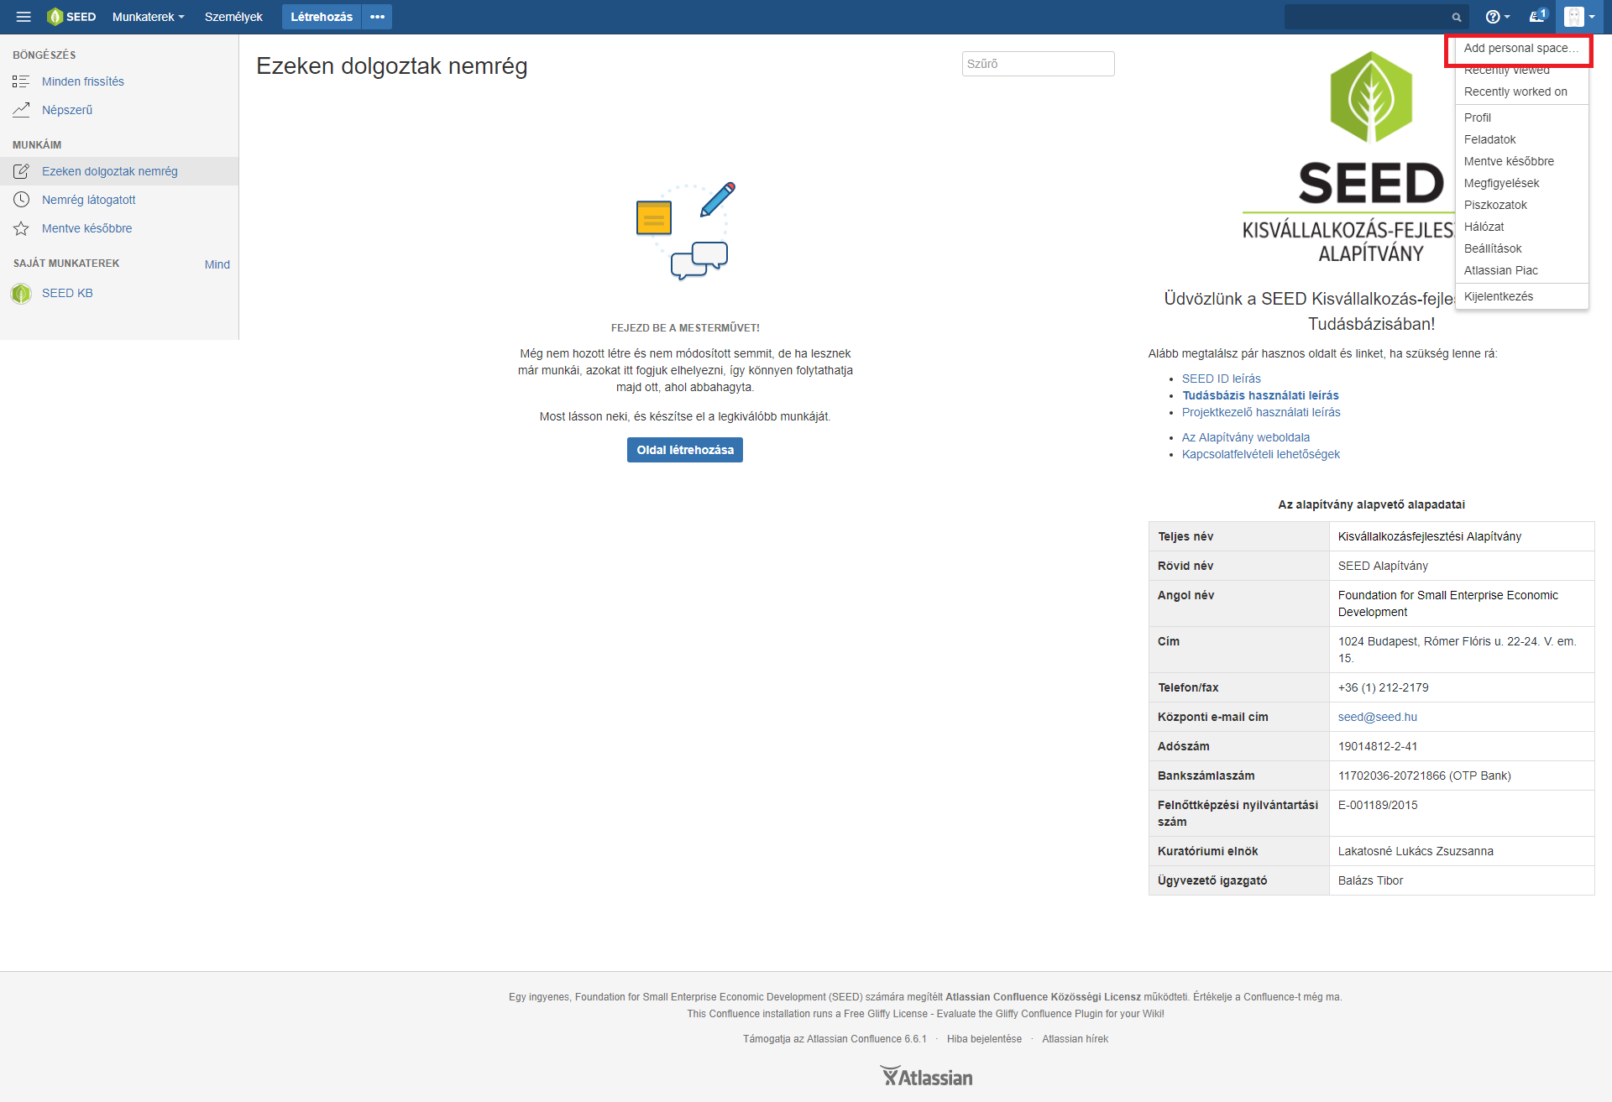Open the notifications tray icon
Image resolution: width=1612 pixels, height=1102 pixels.
[1536, 17]
